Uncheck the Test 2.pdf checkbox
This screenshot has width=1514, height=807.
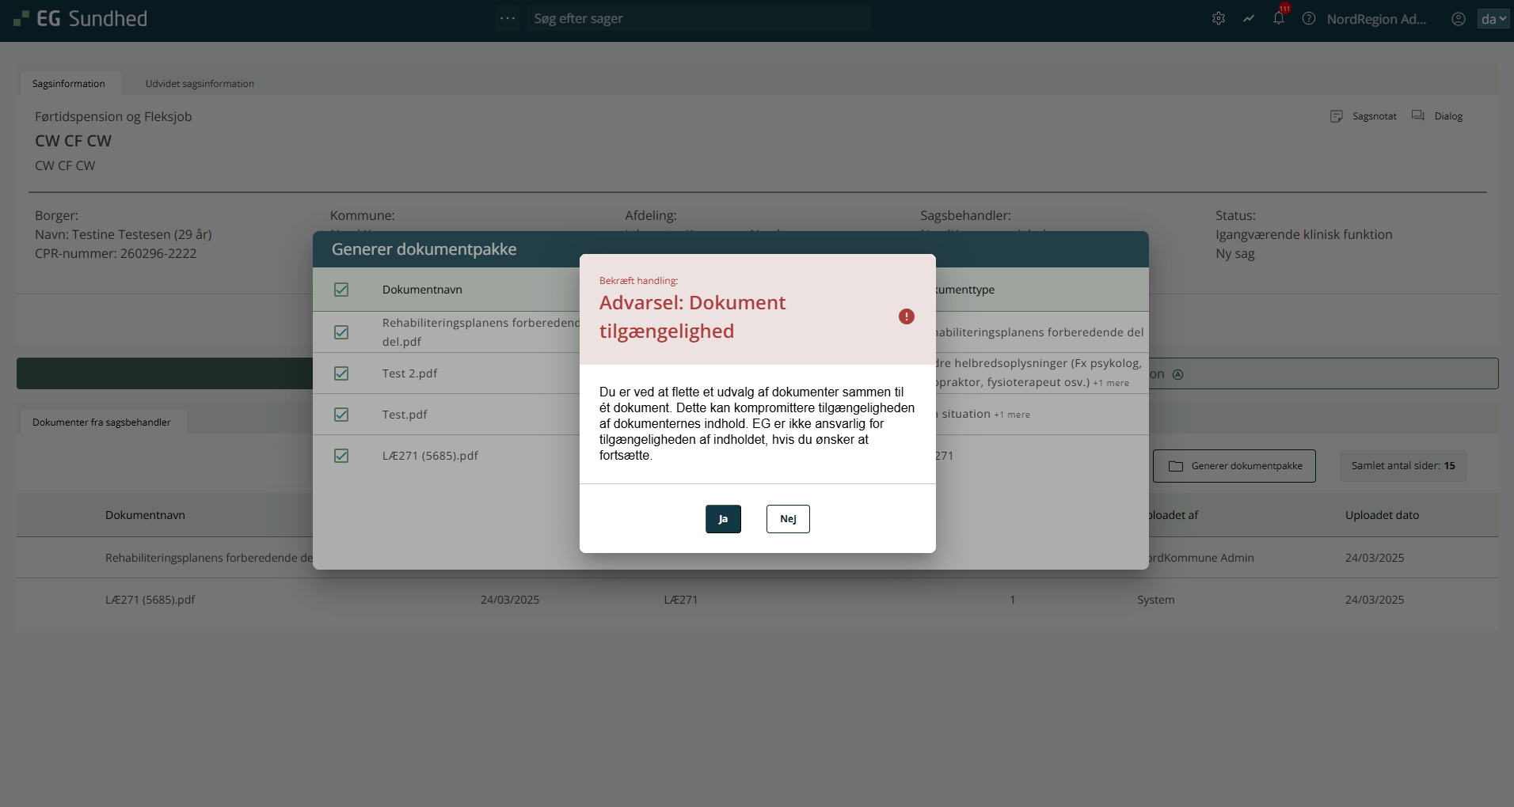point(341,373)
